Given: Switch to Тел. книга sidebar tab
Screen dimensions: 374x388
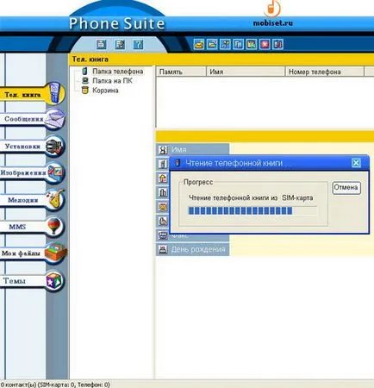Looking at the screenshot, I should (x=22, y=95).
